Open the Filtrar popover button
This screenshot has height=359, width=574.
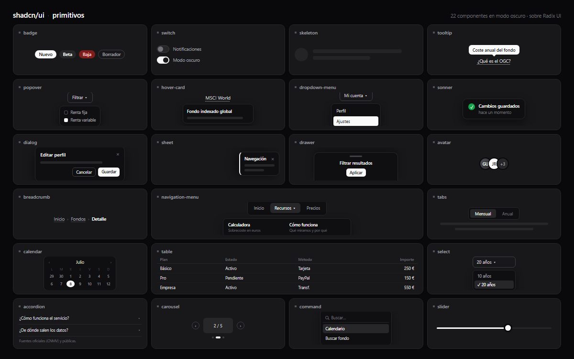point(80,98)
